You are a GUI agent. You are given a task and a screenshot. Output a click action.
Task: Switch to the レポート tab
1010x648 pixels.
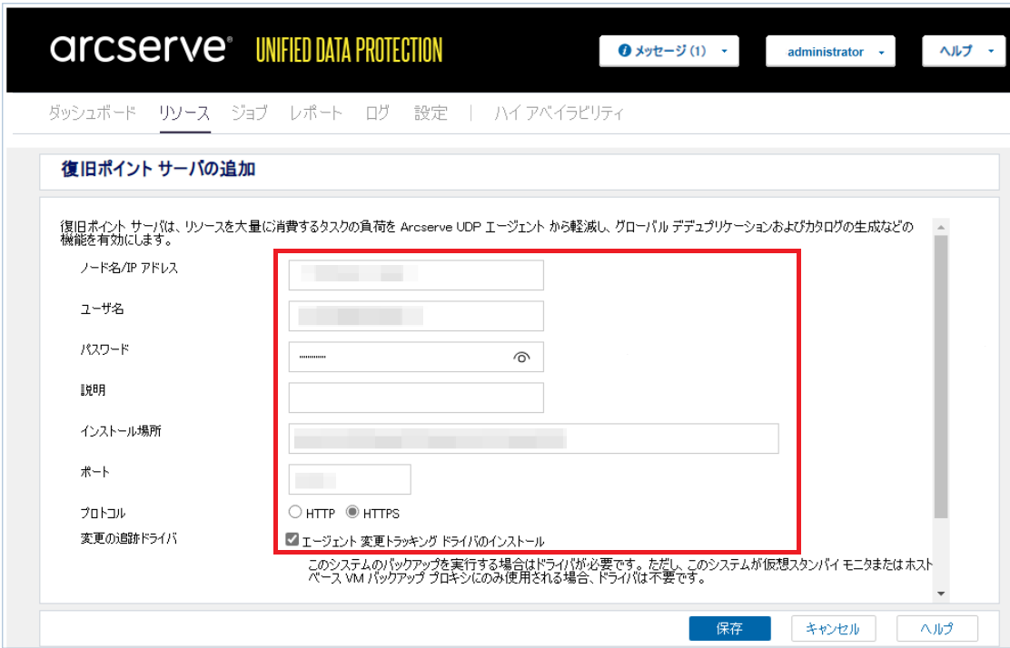pos(316,113)
